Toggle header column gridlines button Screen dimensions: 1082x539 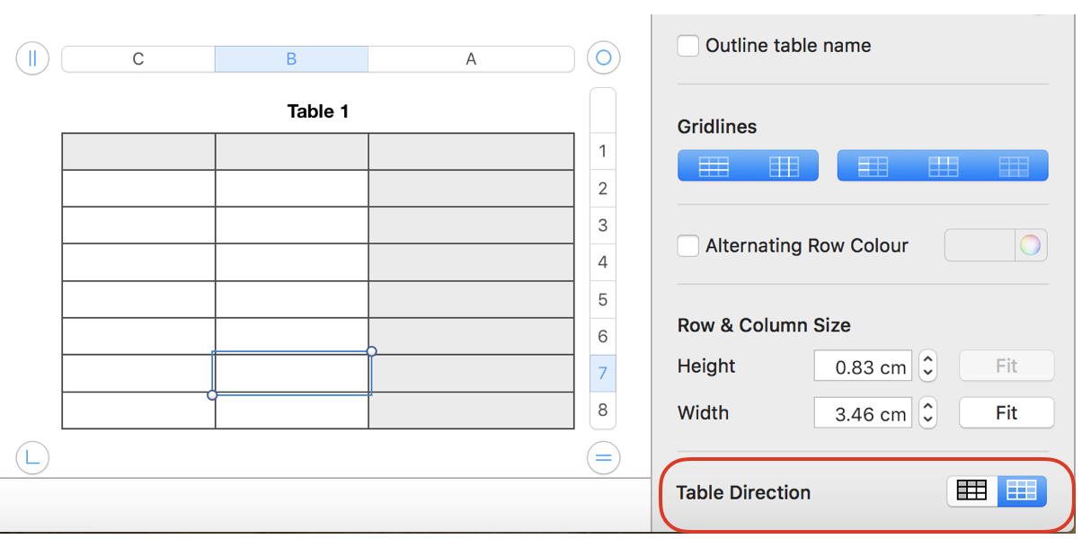873,166
